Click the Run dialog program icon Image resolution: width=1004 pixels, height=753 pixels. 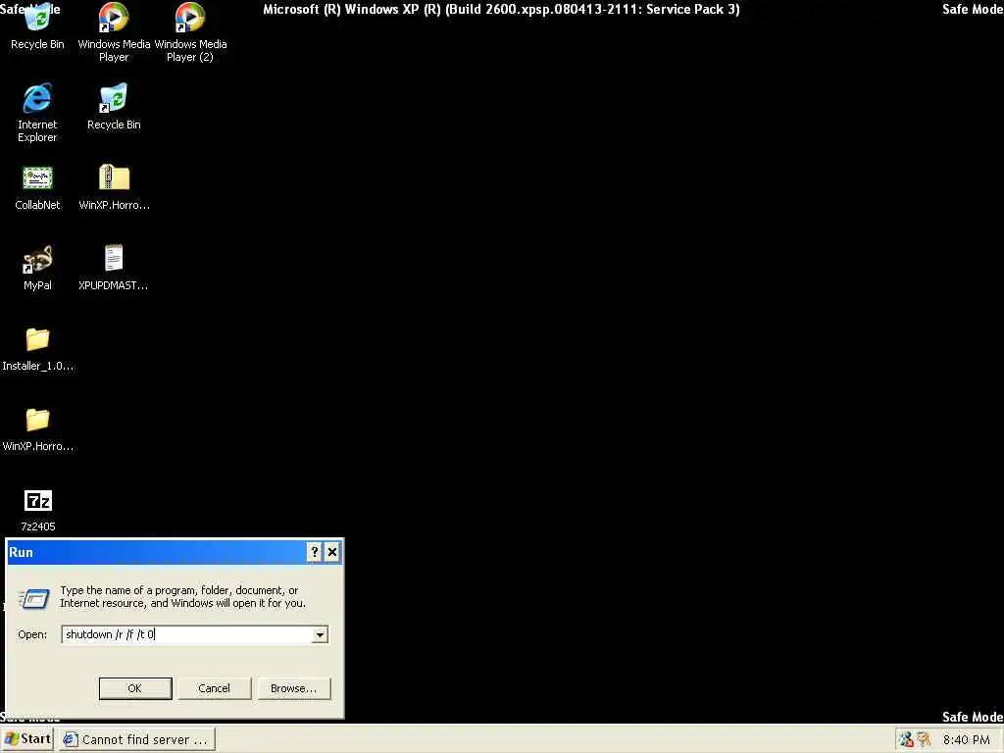coord(34,599)
